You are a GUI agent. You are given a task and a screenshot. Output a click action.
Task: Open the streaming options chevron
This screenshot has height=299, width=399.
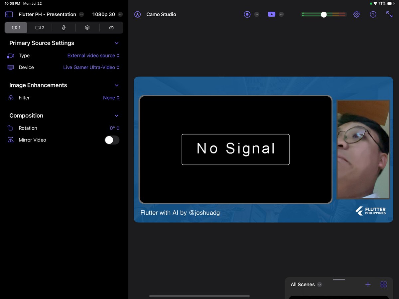point(281,14)
